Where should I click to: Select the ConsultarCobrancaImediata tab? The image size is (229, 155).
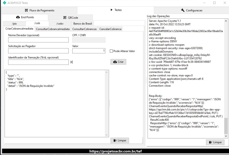(53, 29)
